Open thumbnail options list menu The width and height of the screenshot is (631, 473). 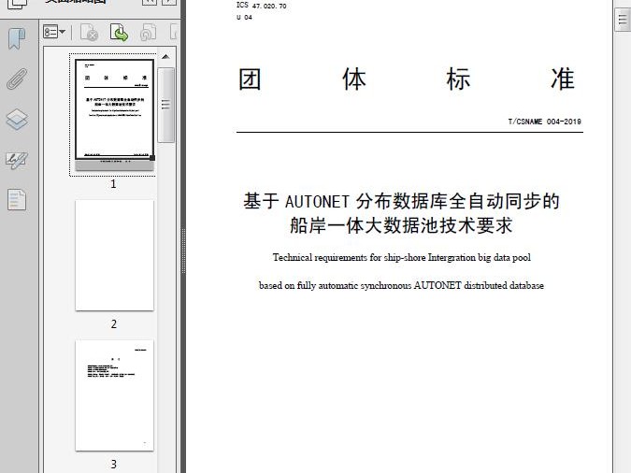tap(54, 32)
